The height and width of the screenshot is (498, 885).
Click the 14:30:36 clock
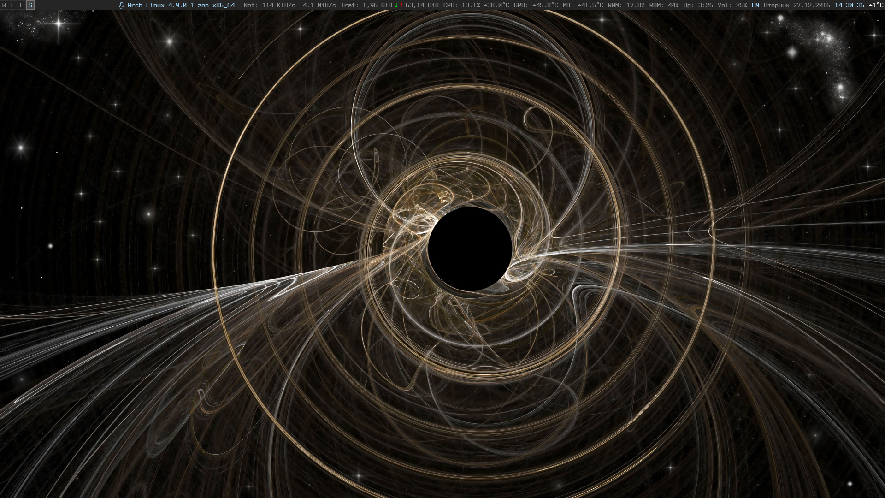[x=849, y=5]
